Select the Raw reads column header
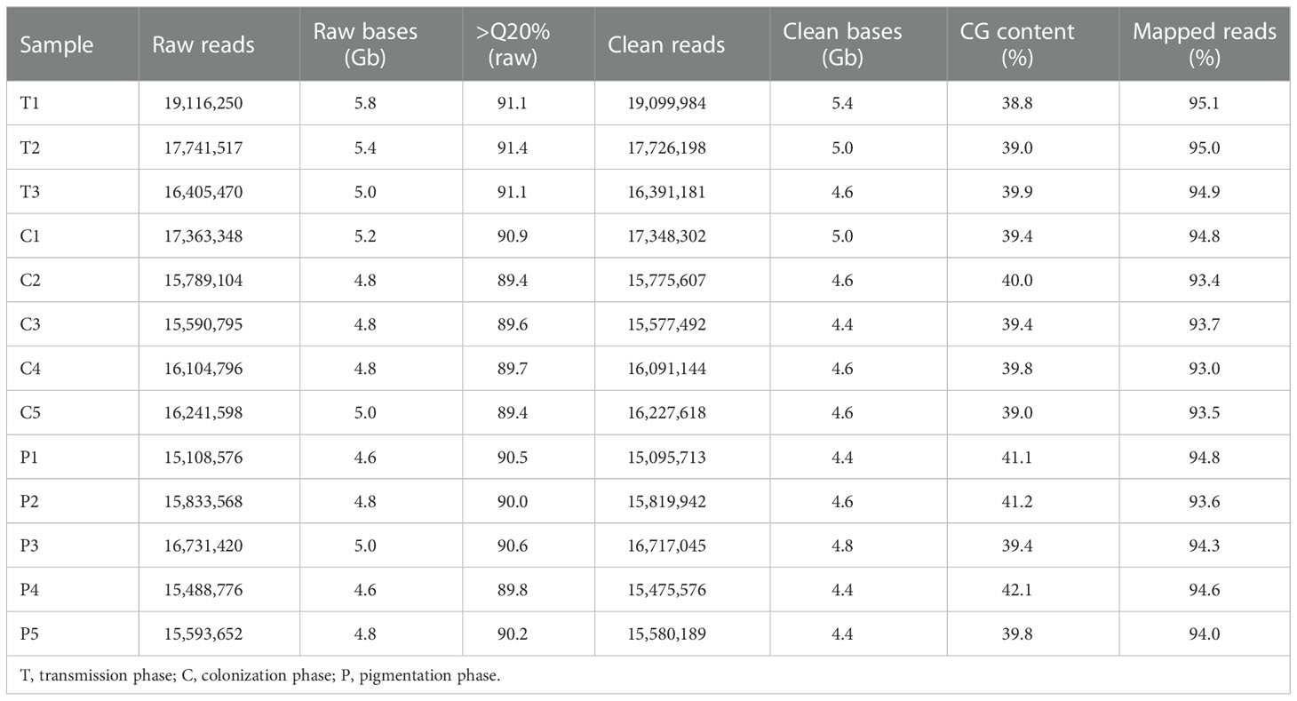This screenshot has height=701, width=1297. (203, 45)
